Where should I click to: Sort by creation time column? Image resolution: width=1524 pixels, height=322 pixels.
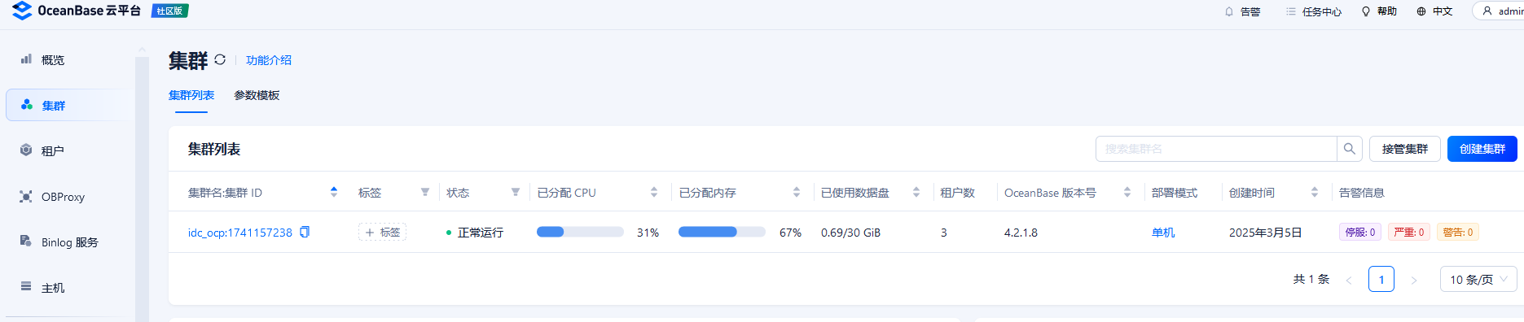tap(1315, 193)
